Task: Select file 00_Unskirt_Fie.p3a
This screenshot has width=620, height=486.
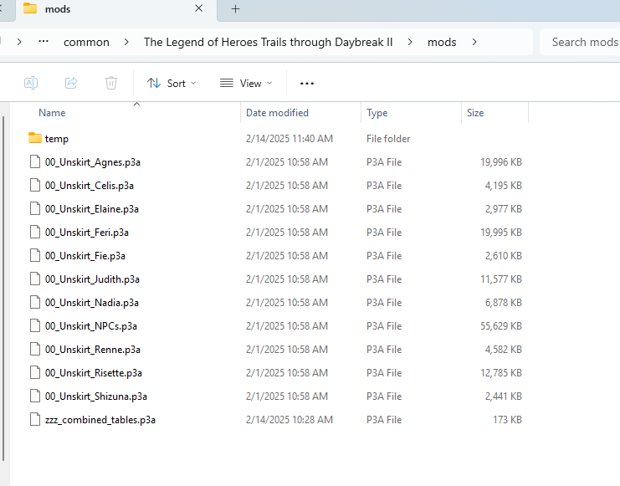Action: click(x=85, y=256)
